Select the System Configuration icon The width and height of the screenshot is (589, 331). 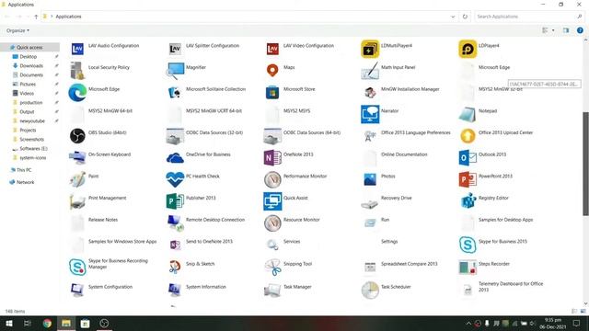click(77, 290)
